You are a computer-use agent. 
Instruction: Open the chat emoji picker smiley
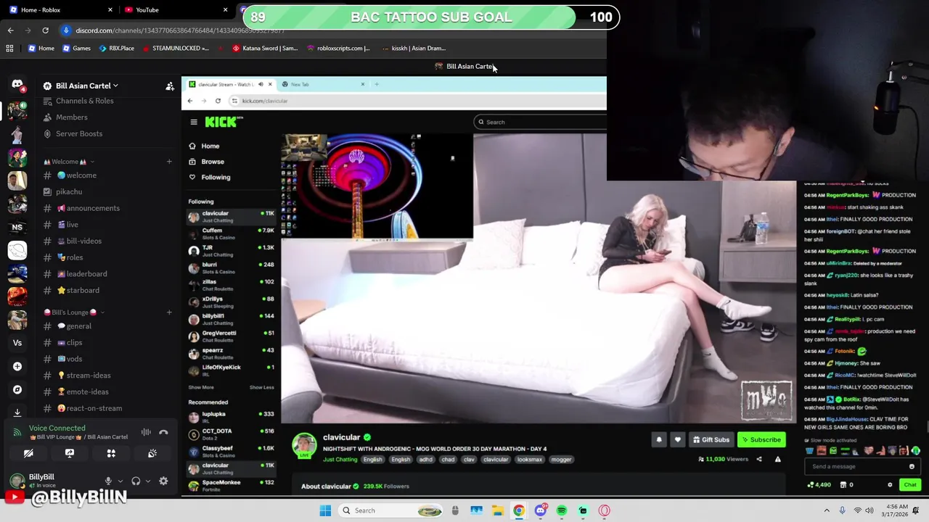[912, 466]
